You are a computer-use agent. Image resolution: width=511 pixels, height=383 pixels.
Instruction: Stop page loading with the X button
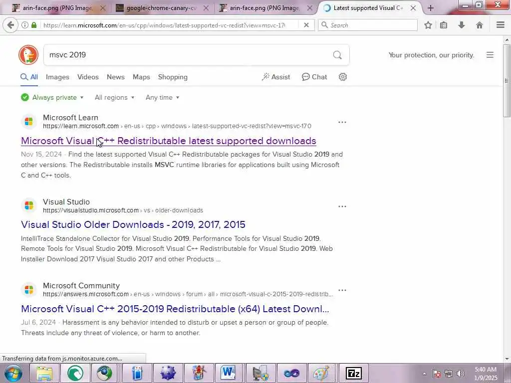tap(306, 25)
